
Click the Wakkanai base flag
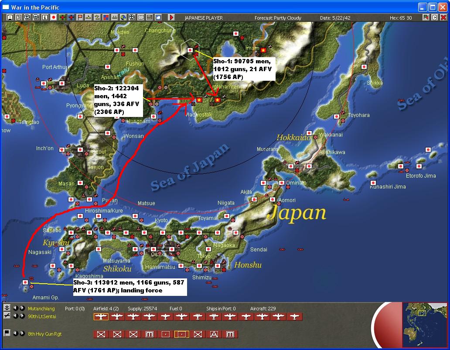(309, 133)
